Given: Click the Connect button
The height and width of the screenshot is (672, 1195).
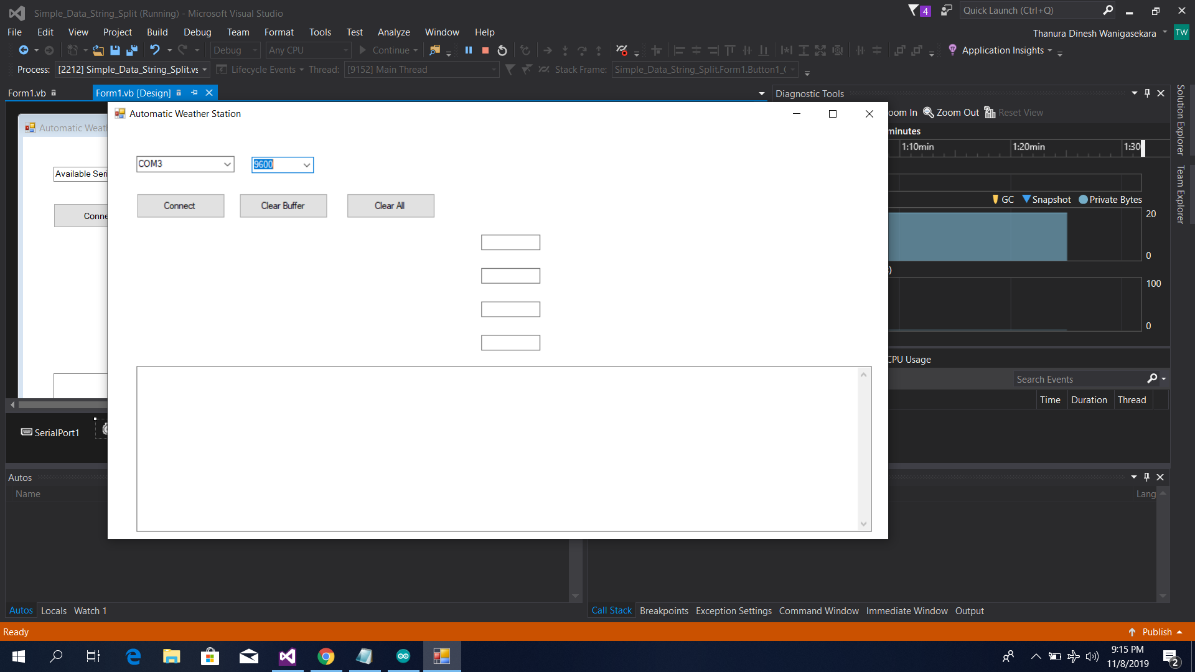Looking at the screenshot, I should [180, 205].
